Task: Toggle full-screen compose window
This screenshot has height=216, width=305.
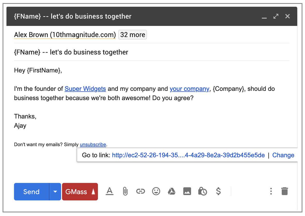Action: 276,16
